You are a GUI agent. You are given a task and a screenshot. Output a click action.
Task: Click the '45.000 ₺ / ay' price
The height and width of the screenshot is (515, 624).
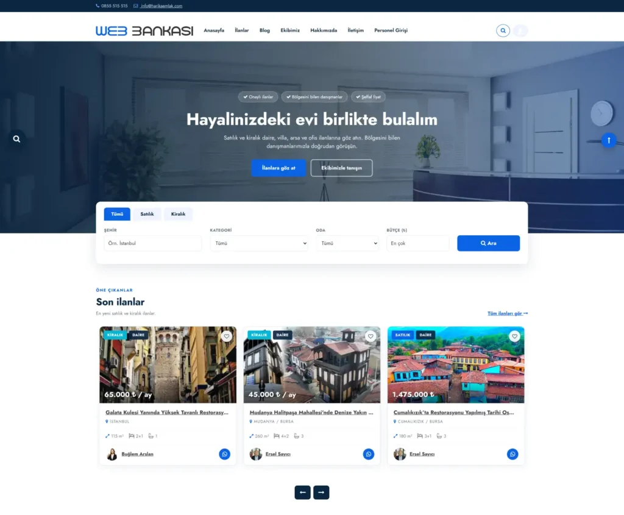coord(272,394)
